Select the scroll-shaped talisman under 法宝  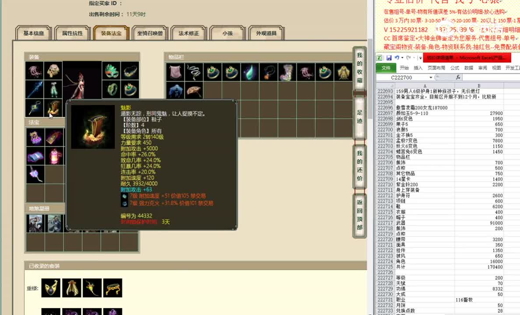(x=54, y=137)
